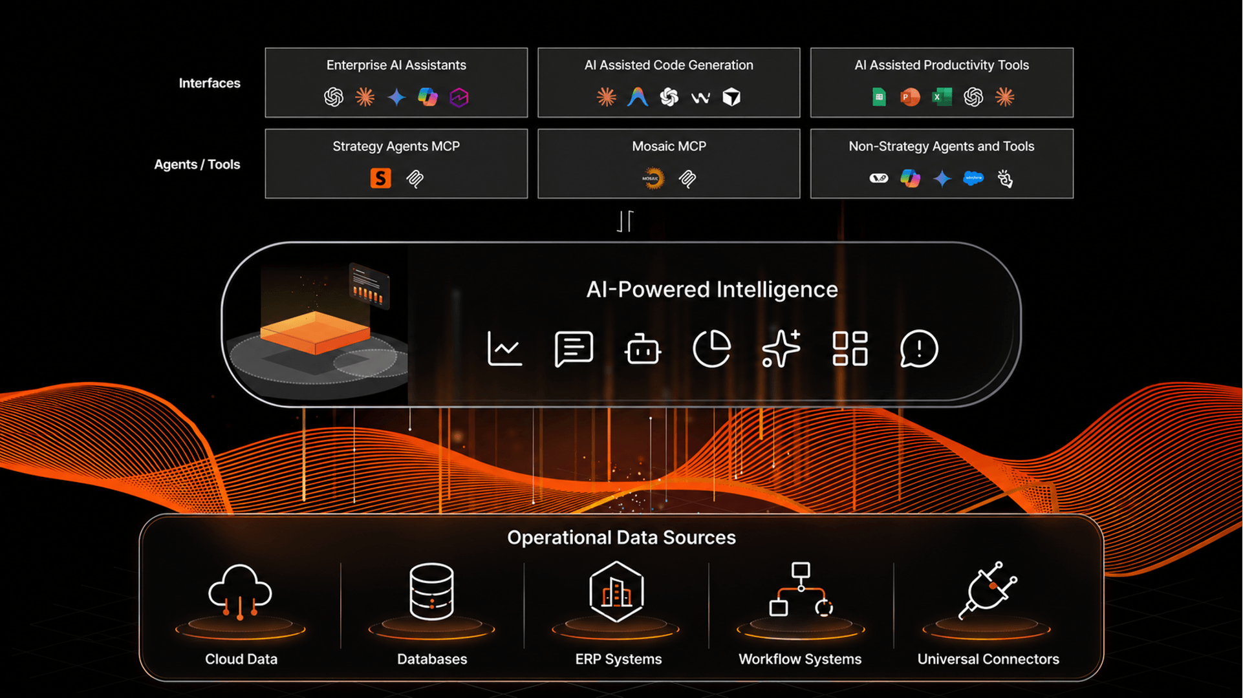Image resolution: width=1243 pixels, height=698 pixels.
Task: Click the orange Strategy S logo
Action: click(x=380, y=178)
